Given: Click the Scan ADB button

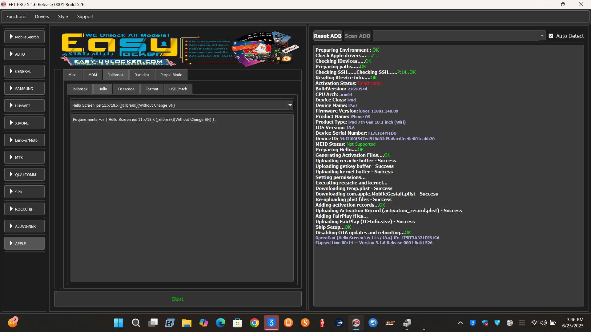Looking at the screenshot, I should [357, 36].
